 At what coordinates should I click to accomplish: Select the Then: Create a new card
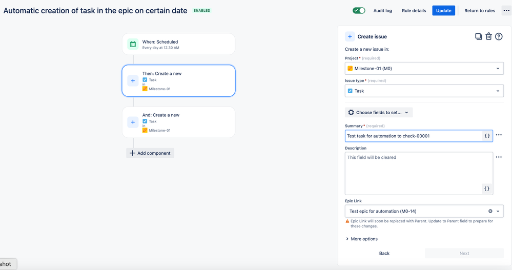pos(179,80)
